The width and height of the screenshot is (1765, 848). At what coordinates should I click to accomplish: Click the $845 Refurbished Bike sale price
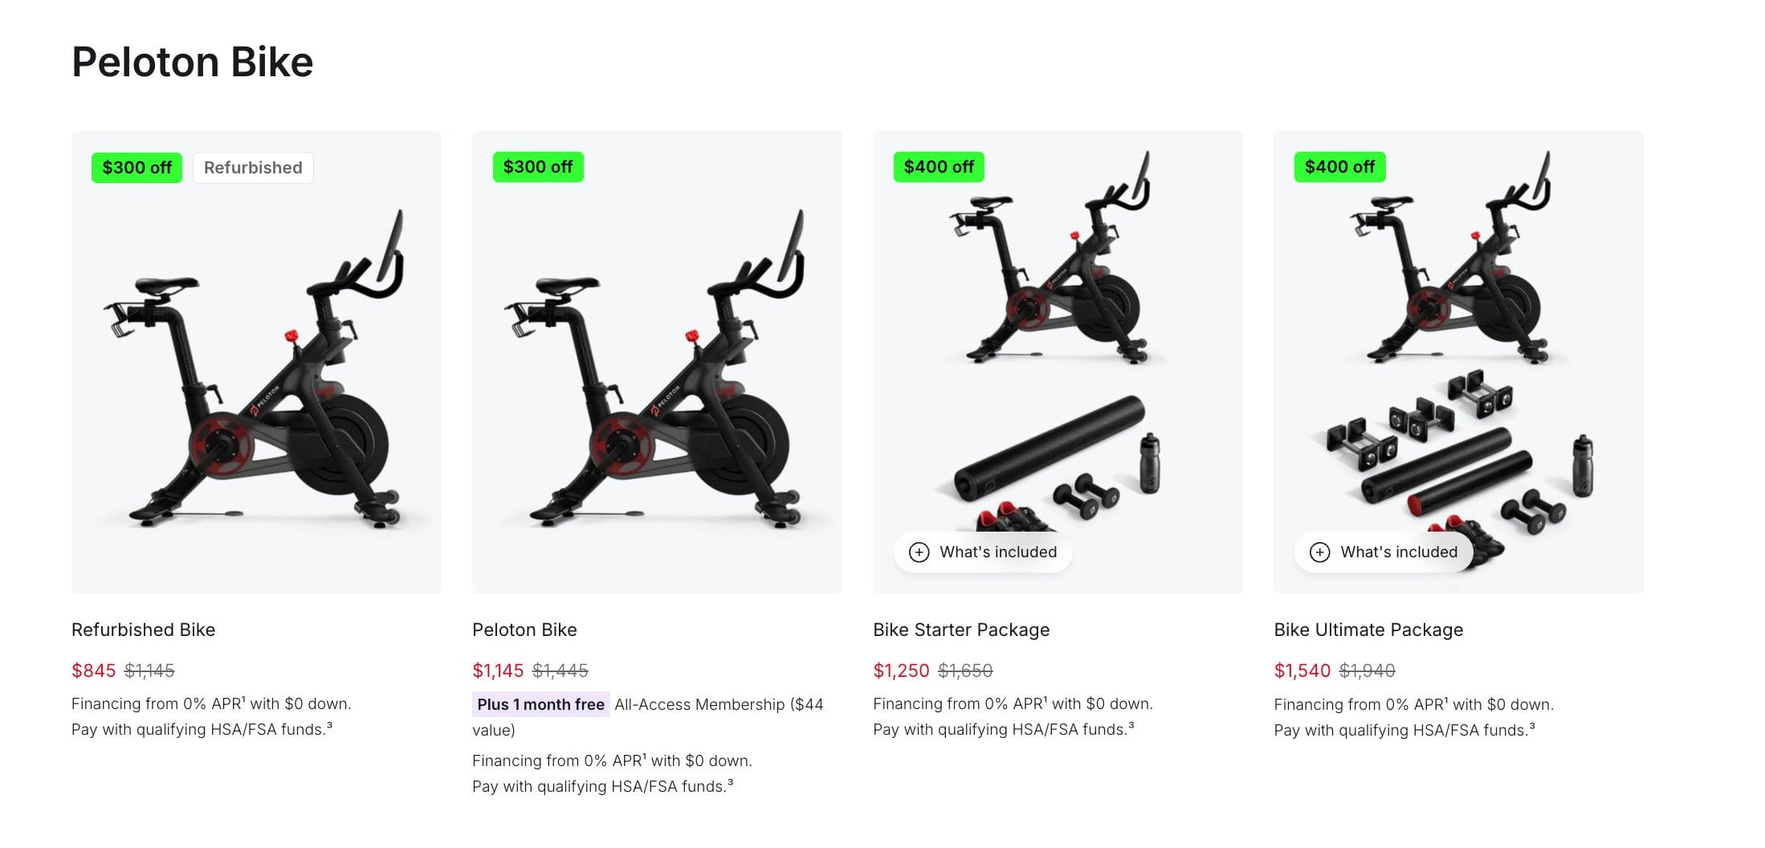coord(93,671)
